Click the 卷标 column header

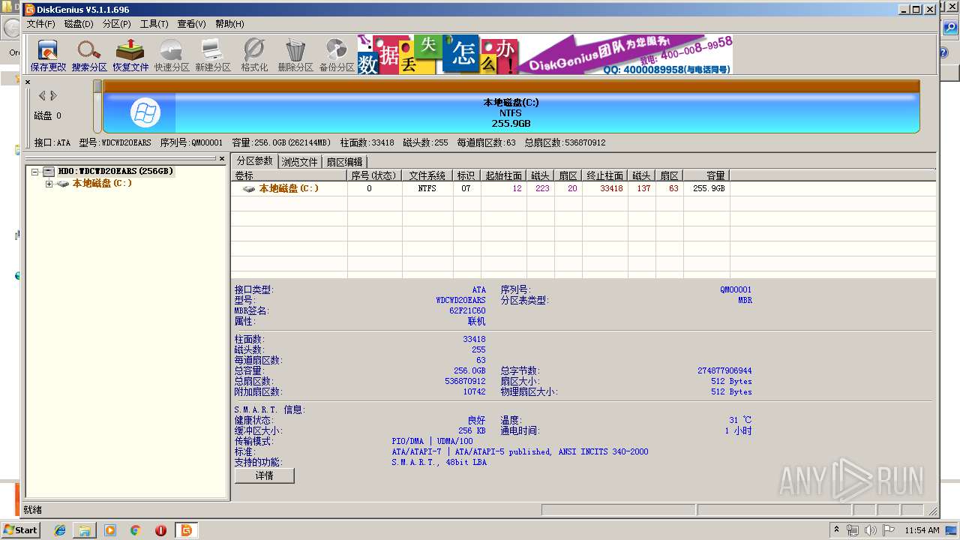click(289, 175)
